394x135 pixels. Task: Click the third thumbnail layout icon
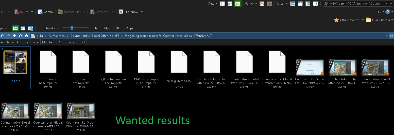pyautogui.click(x=31, y=28)
